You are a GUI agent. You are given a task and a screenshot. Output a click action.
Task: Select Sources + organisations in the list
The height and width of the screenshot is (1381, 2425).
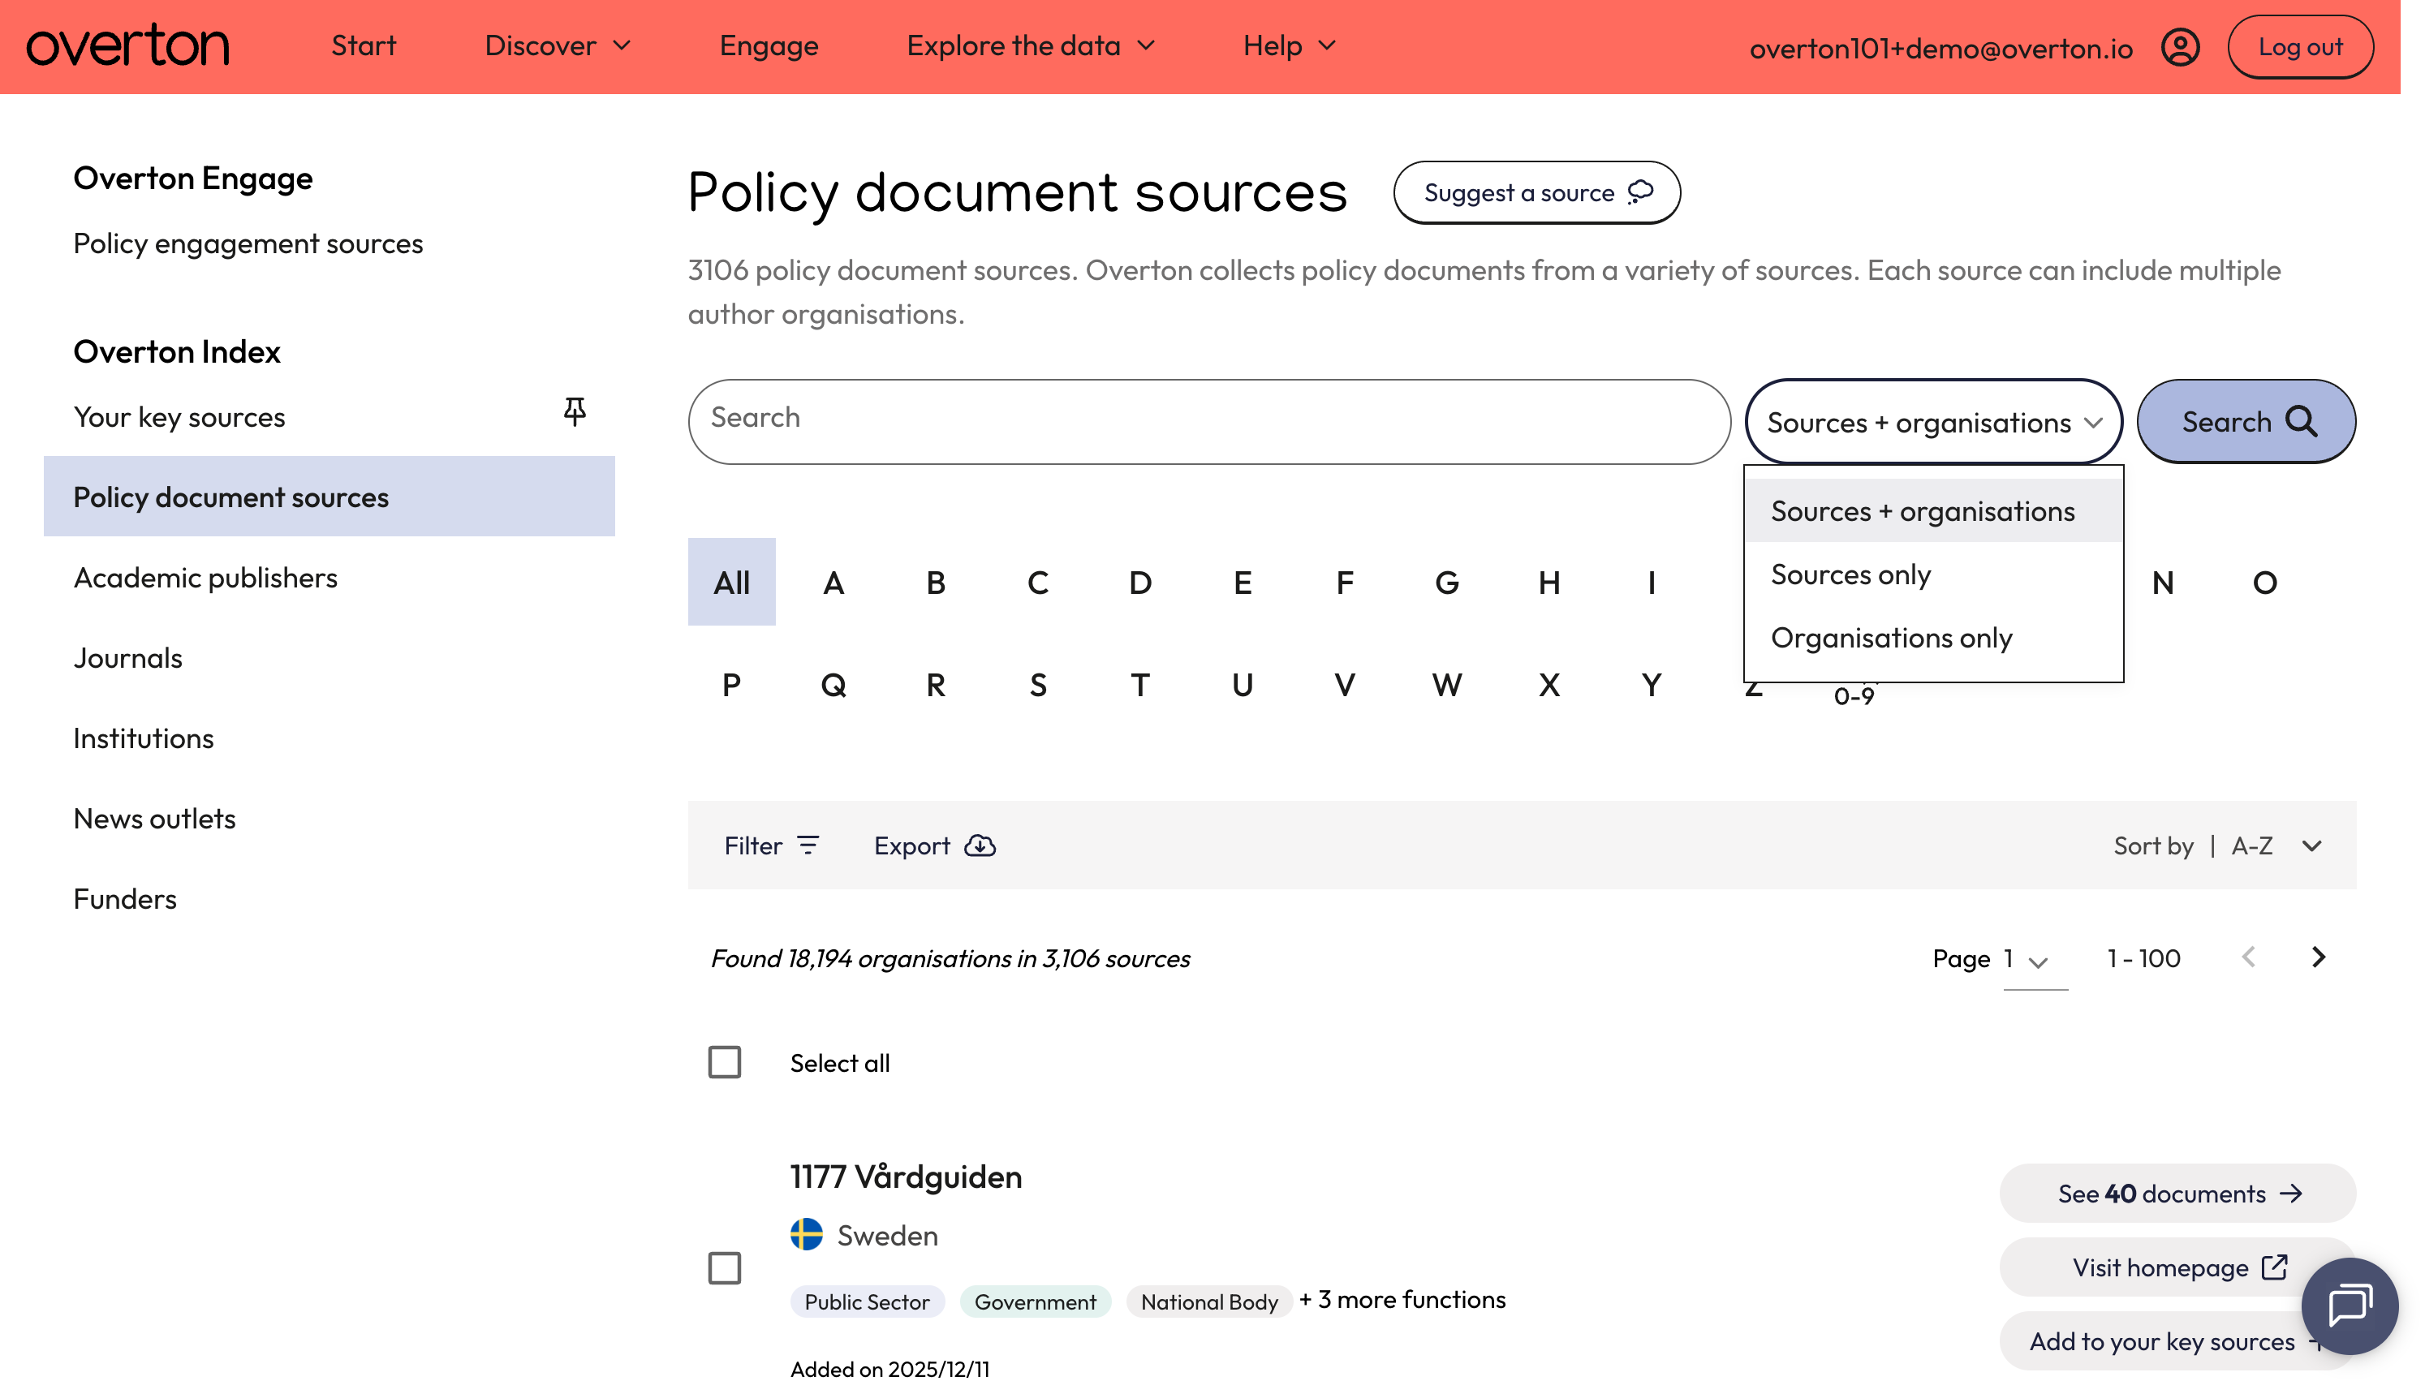click(1933, 511)
